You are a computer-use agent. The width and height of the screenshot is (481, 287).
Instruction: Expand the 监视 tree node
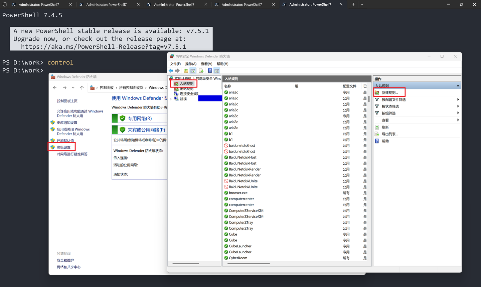coord(171,99)
